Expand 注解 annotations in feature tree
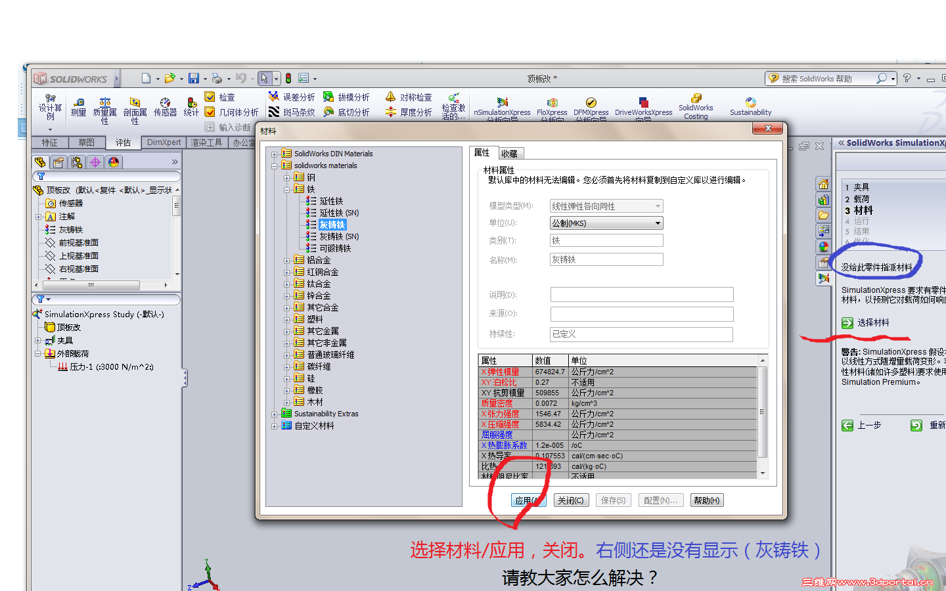 38,217
